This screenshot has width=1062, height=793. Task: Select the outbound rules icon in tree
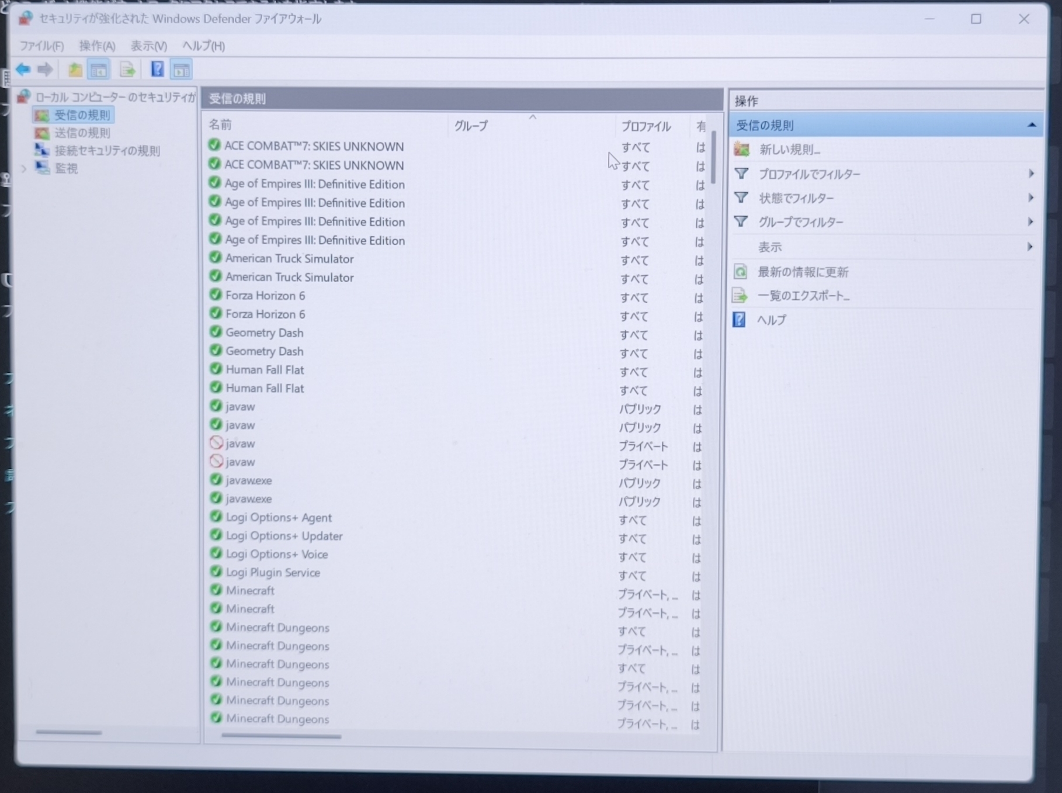[x=41, y=133]
